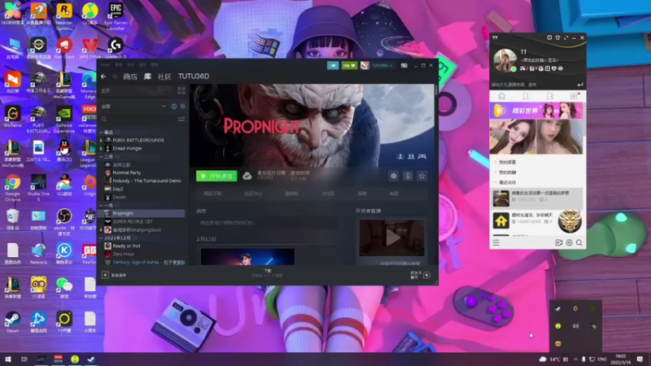Go back with Steam's back arrow

(x=103, y=76)
